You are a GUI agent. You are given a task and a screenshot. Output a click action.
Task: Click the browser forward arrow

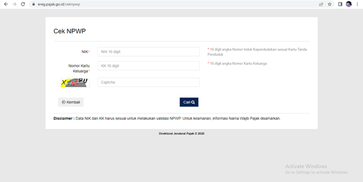pyautogui.click(x=14, y=4)
